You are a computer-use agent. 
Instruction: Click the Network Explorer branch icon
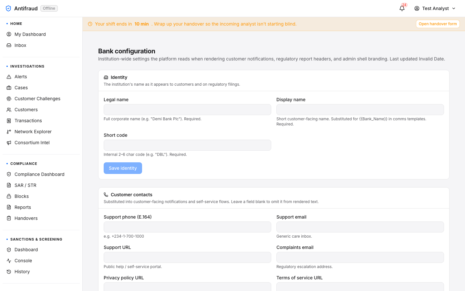pyautogui.click(x=9, y=132)
